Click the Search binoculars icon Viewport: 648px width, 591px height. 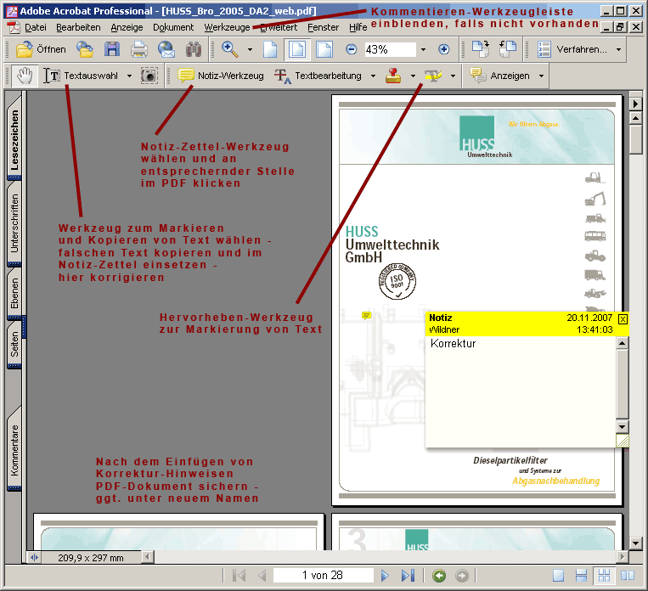tap(194, 49)
